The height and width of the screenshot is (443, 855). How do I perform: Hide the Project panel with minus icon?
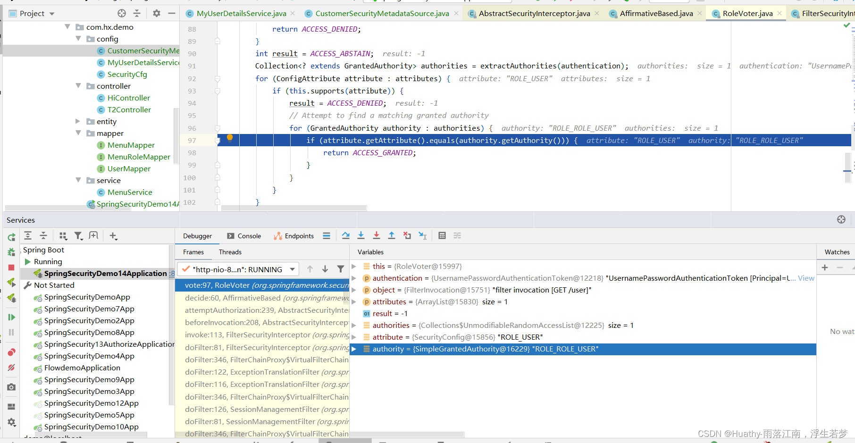[172, 13]
